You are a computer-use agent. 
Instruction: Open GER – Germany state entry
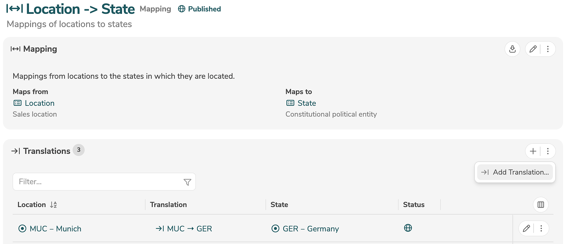[x=311, y=229]
